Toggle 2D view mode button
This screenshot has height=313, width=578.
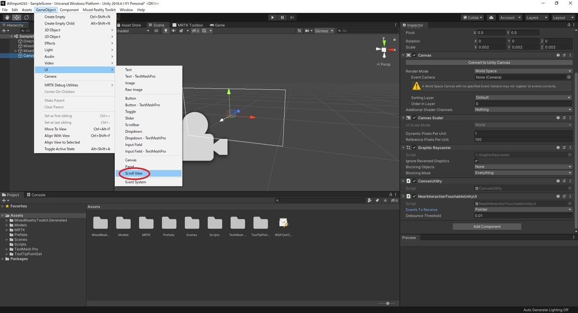[157, 31]
